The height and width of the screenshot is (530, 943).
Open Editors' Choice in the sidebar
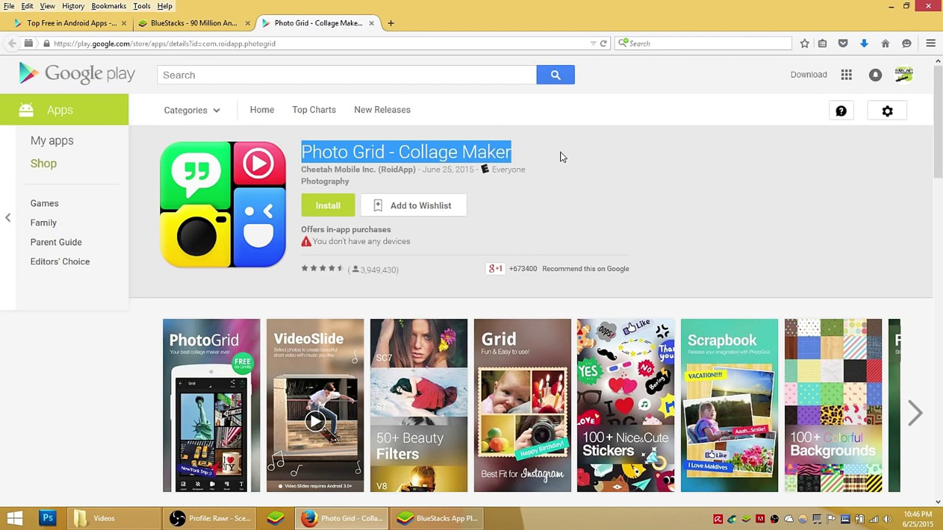60,262
